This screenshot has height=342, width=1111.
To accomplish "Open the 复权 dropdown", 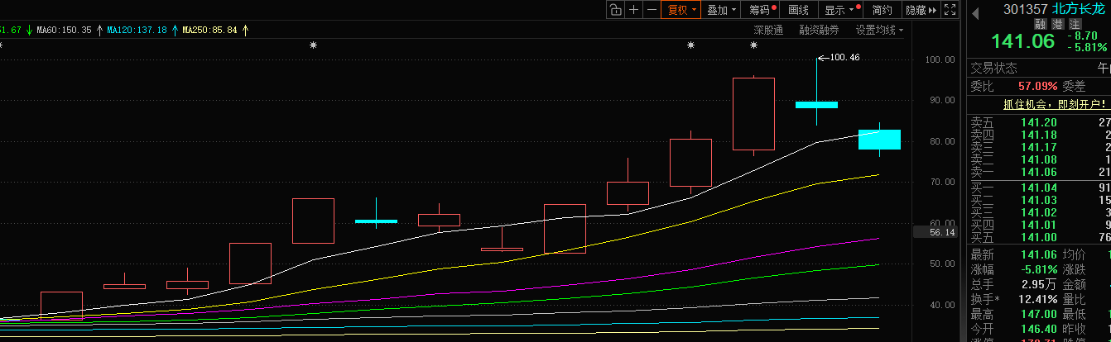I will (681, 10).
